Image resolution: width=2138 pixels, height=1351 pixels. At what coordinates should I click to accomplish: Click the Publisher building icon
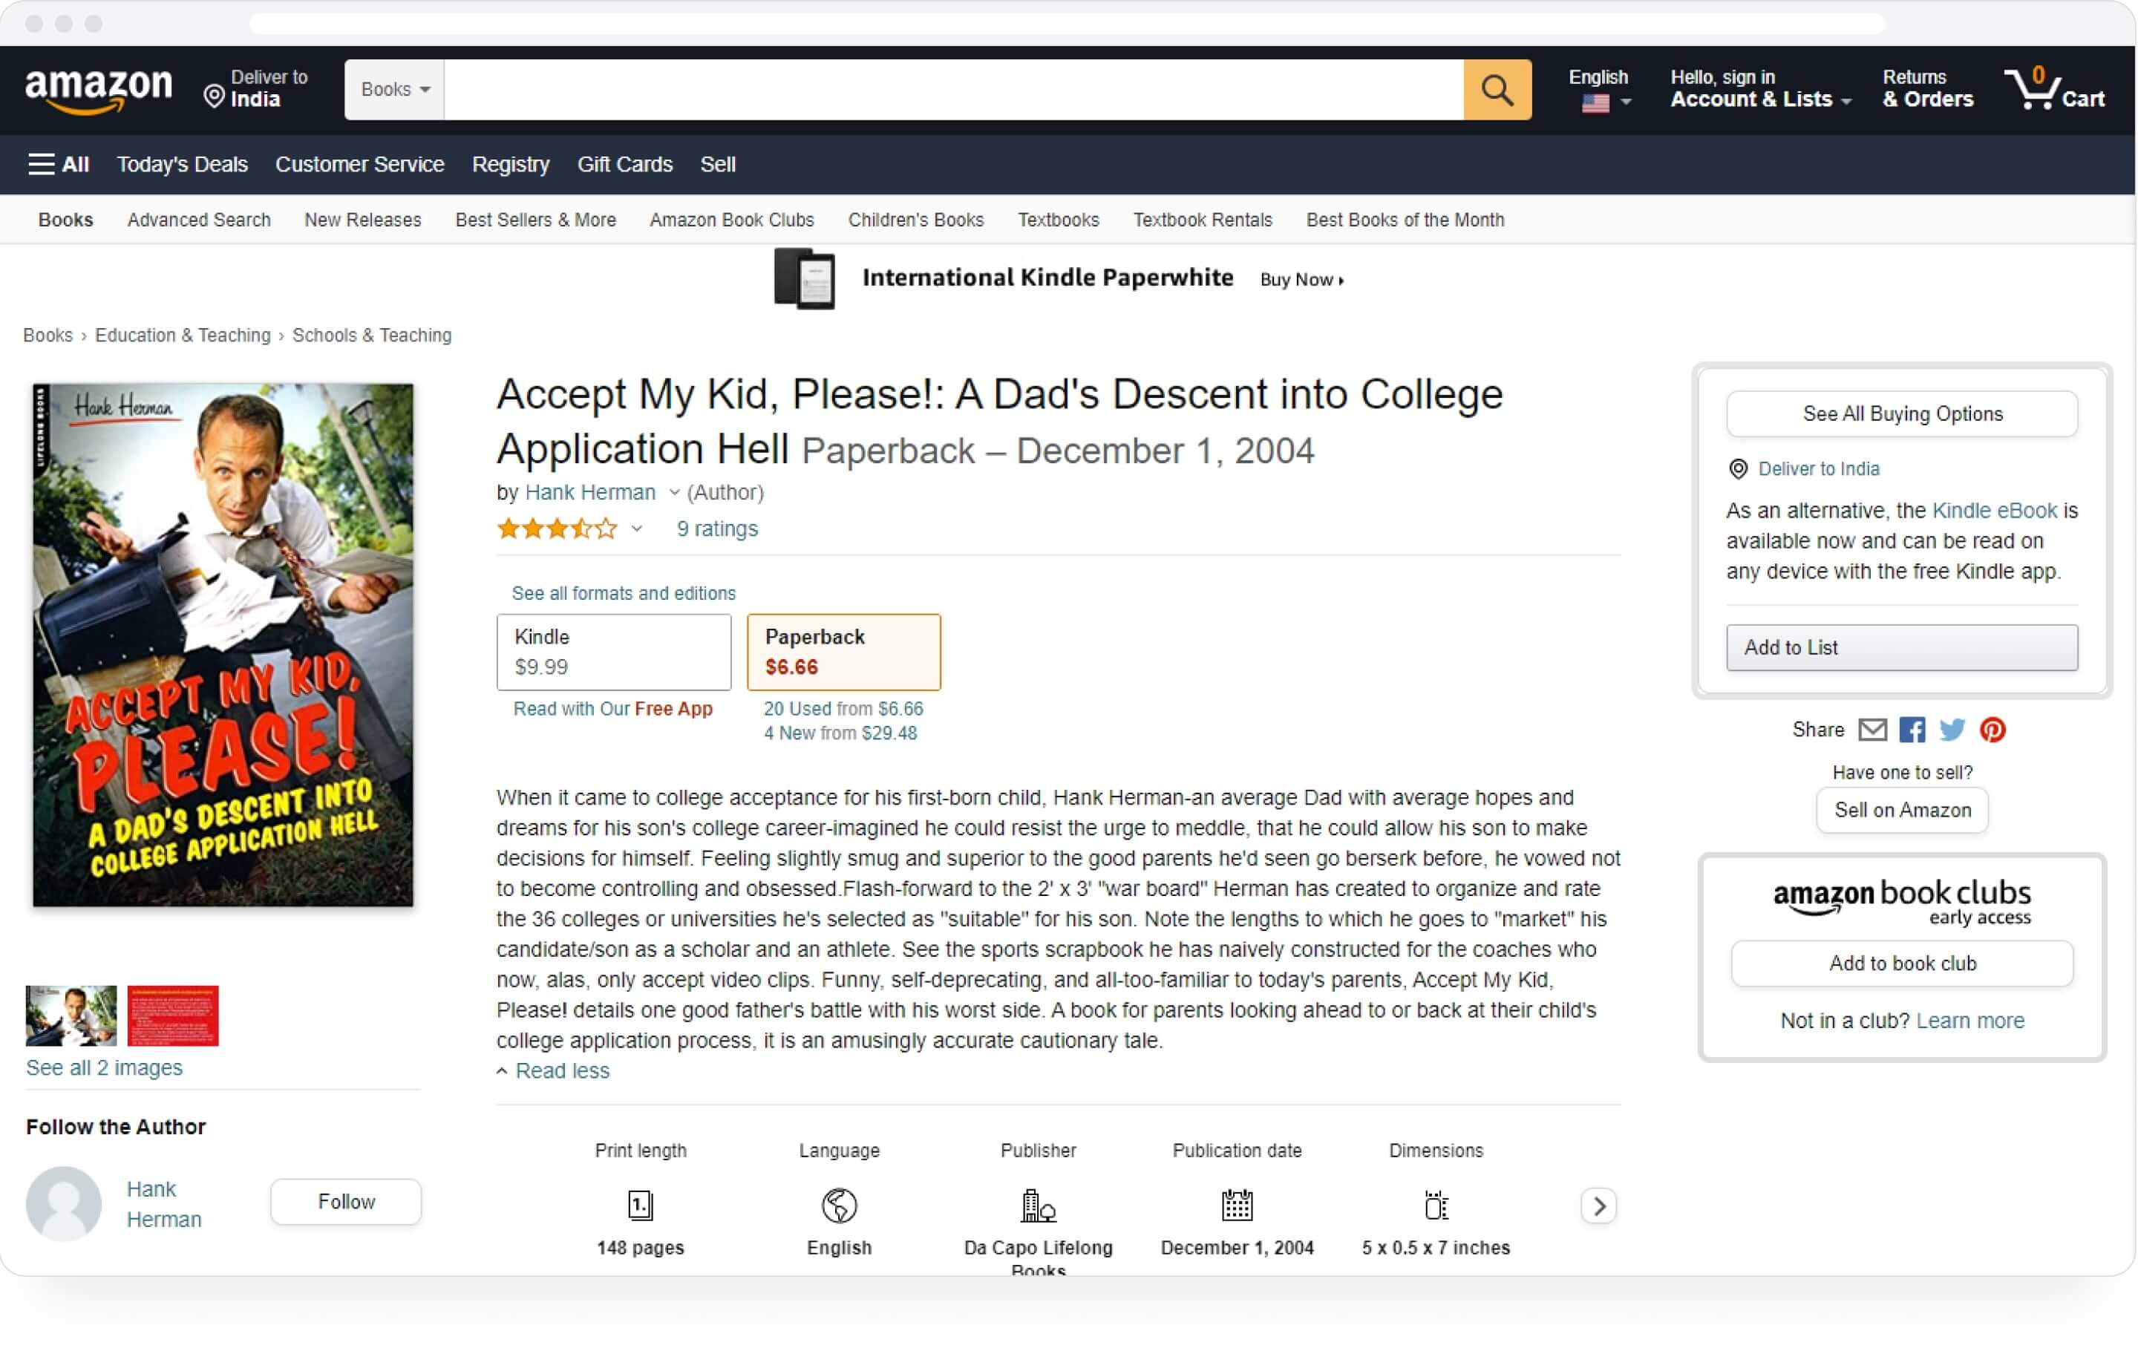point(1038,1206)
